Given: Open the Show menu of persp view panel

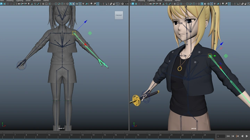Looking at the screenshot, I should (159, 1).
